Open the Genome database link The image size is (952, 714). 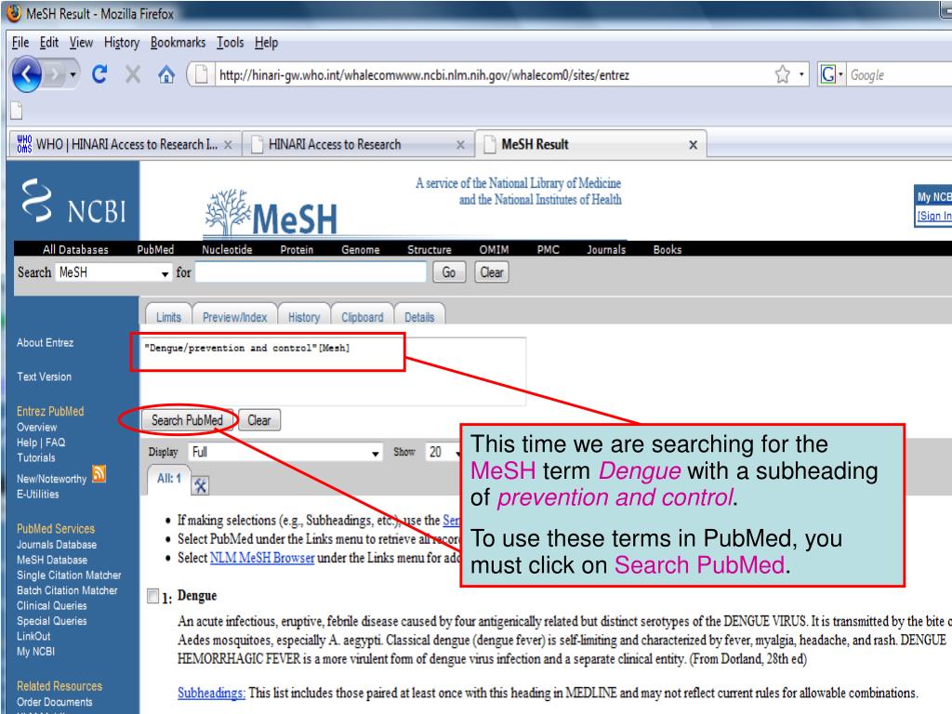[360, 249]
